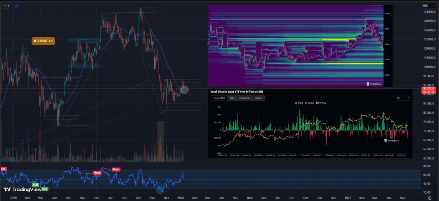The width and height of the screenshot is (439, 201).
Task: Click the coinglass watermark on ETF chart
Action: pyautogui.click(x=391, y=140)
